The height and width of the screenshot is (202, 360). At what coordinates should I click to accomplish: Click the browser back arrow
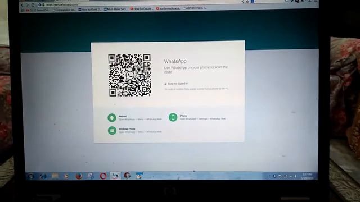pos(22,5)
